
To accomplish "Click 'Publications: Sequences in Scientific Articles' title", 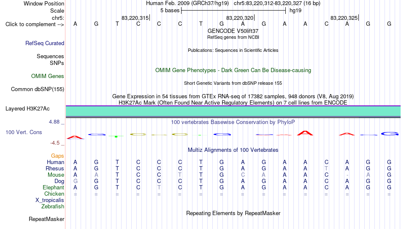I will point(233,50).
